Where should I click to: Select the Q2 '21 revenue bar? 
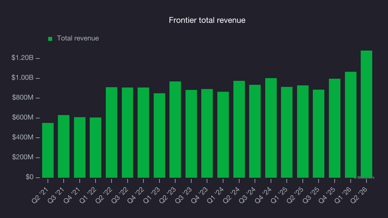(x=48, y=150)
